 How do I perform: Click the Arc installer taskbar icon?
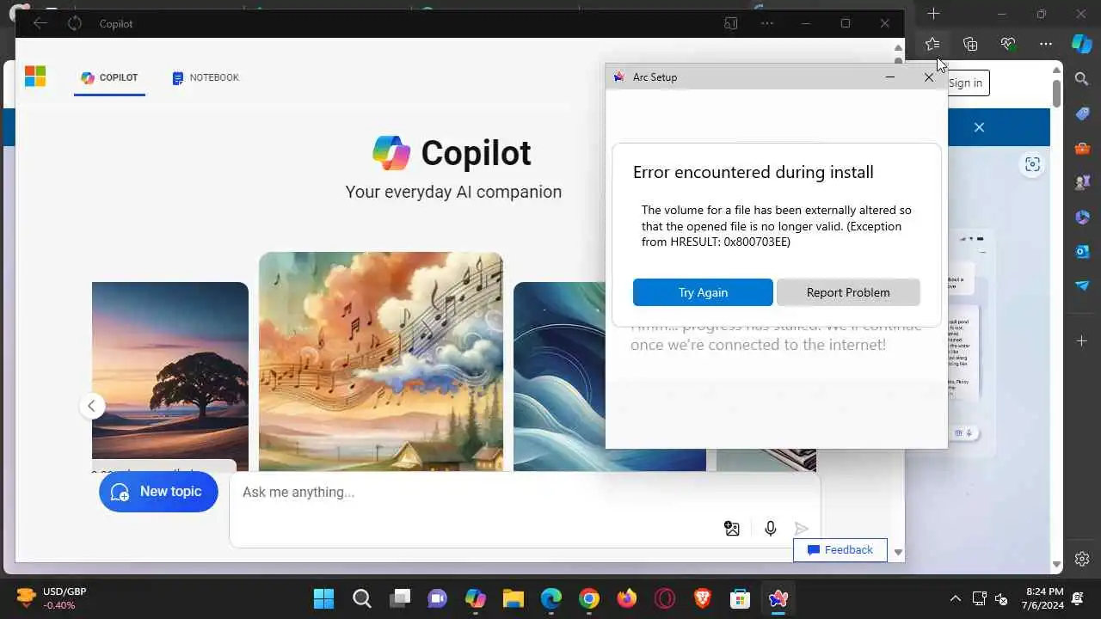pyautogui.click(x=778, y=598)
